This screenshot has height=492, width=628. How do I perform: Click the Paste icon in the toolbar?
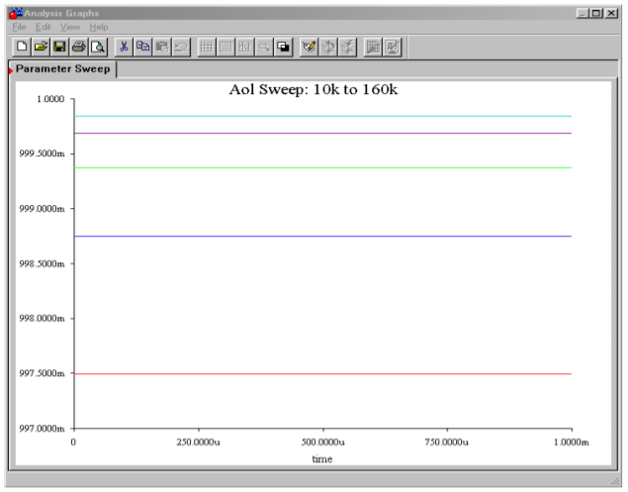159,47
